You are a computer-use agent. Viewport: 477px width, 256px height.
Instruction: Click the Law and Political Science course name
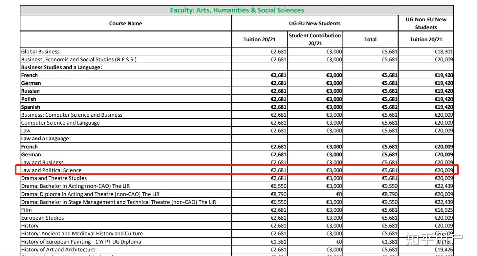51,170
